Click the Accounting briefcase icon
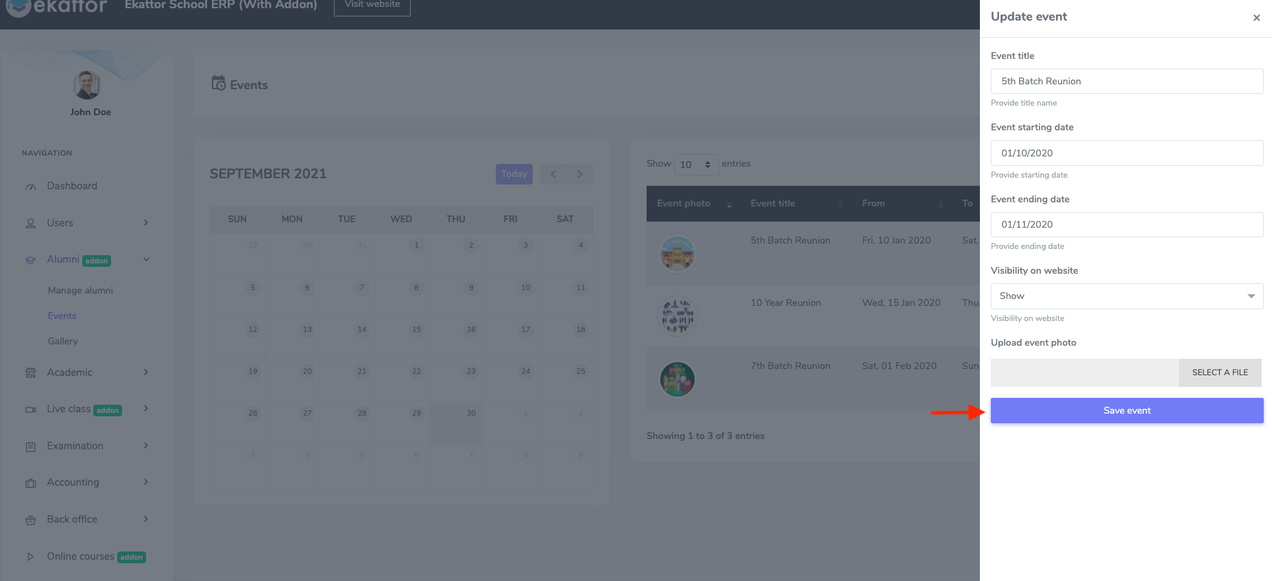Viewport: 1272px width, 581px height. 31,483
